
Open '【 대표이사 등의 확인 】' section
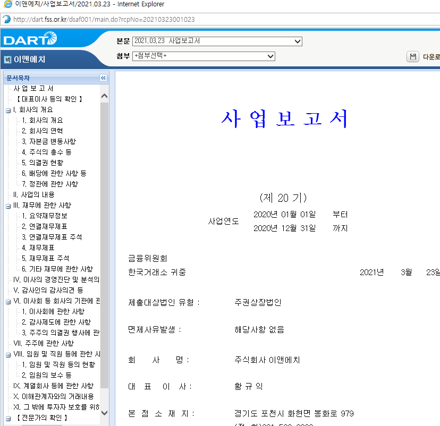coord(49,99)
